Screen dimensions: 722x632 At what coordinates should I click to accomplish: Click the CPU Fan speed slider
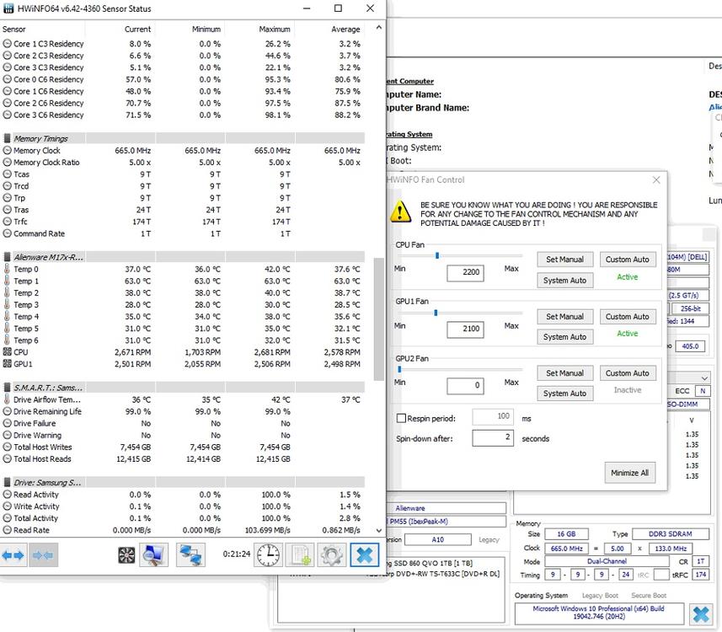point(459,255)
